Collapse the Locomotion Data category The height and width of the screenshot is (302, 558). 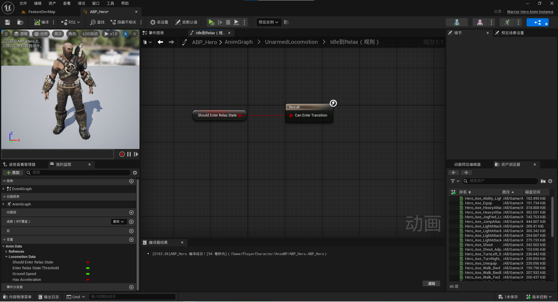coord(6,257)
